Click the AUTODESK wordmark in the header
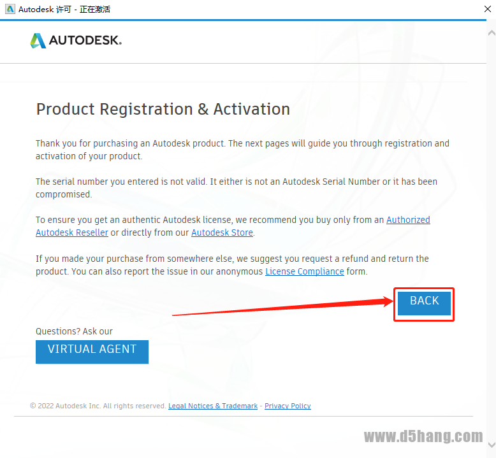Image resolution: width=496 pixels, height=458 pixels. [x=85, y=41]
